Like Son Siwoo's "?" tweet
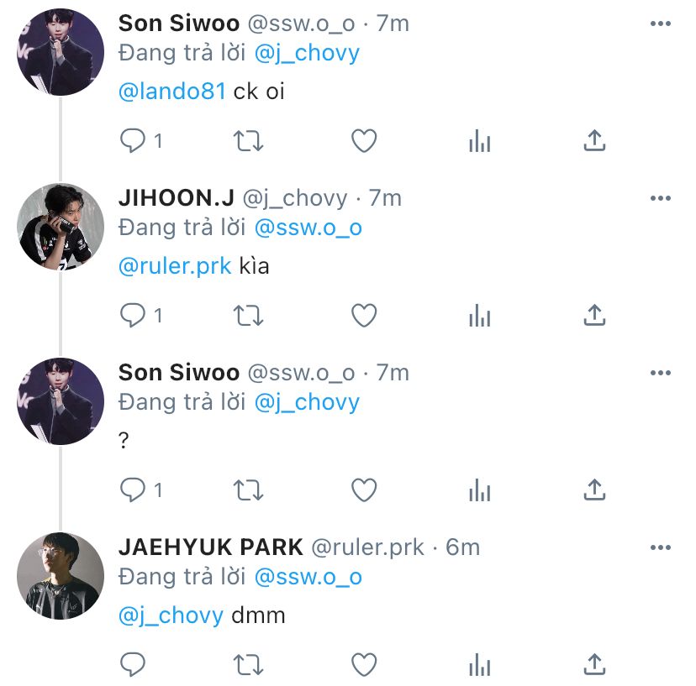Viewport: 696px width, 686px height. (364, 490)
